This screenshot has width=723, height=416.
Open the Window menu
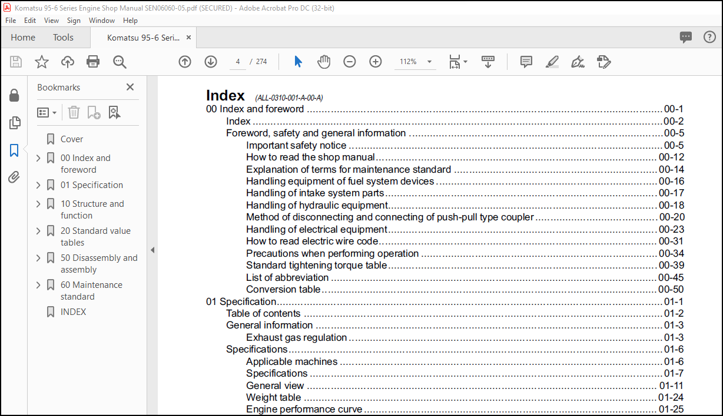click(x=102, y=20)
